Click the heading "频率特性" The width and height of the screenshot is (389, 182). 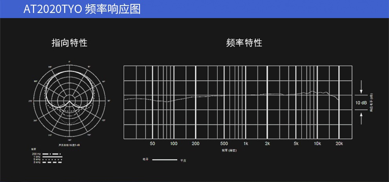tap(244, 43)
